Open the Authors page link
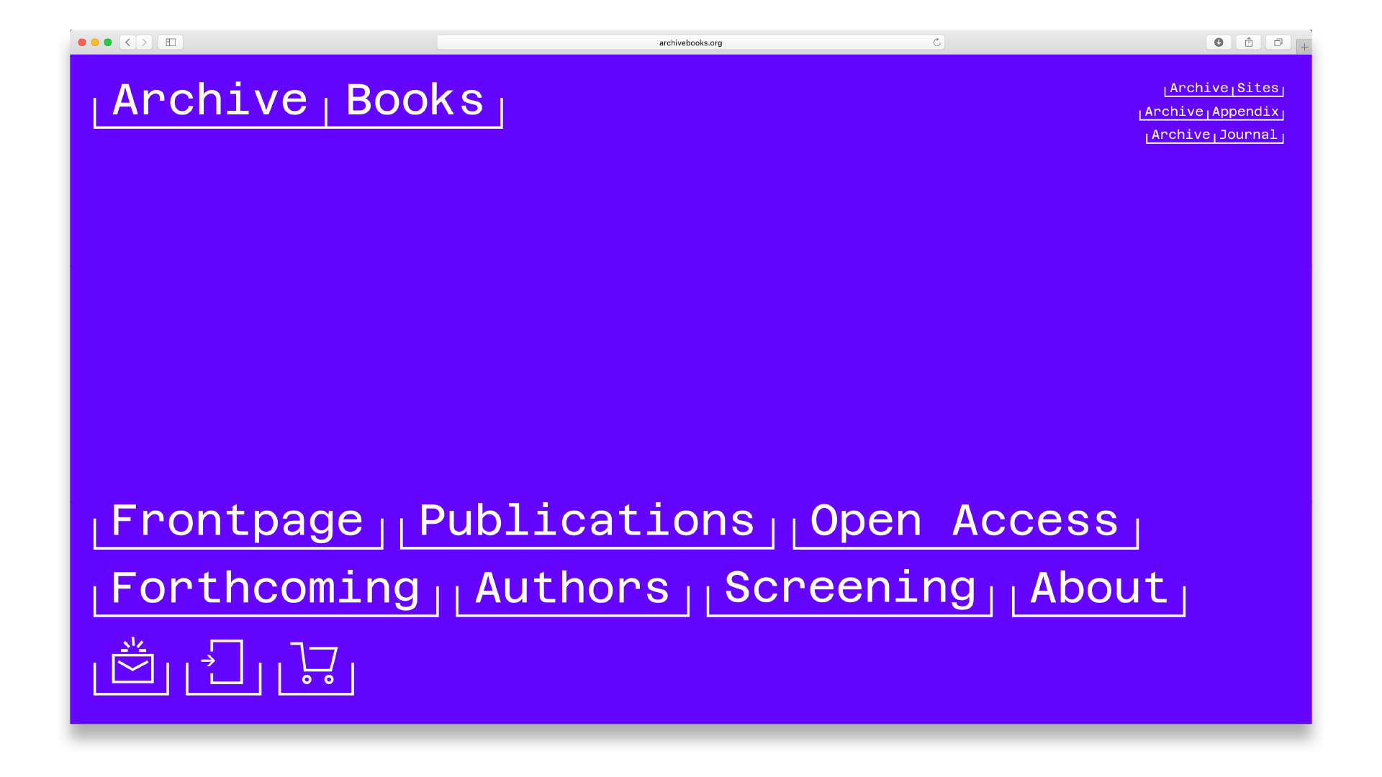 pos(573,589)
